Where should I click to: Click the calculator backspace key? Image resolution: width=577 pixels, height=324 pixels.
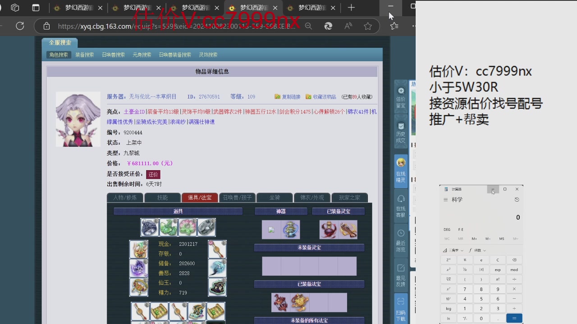click(x=514, y=260)
